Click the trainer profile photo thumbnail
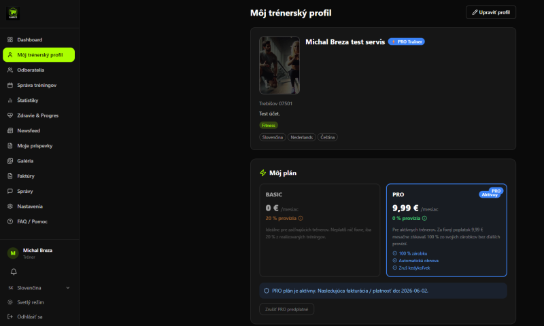This screenshot has height=326, width=544. [279, 65]
